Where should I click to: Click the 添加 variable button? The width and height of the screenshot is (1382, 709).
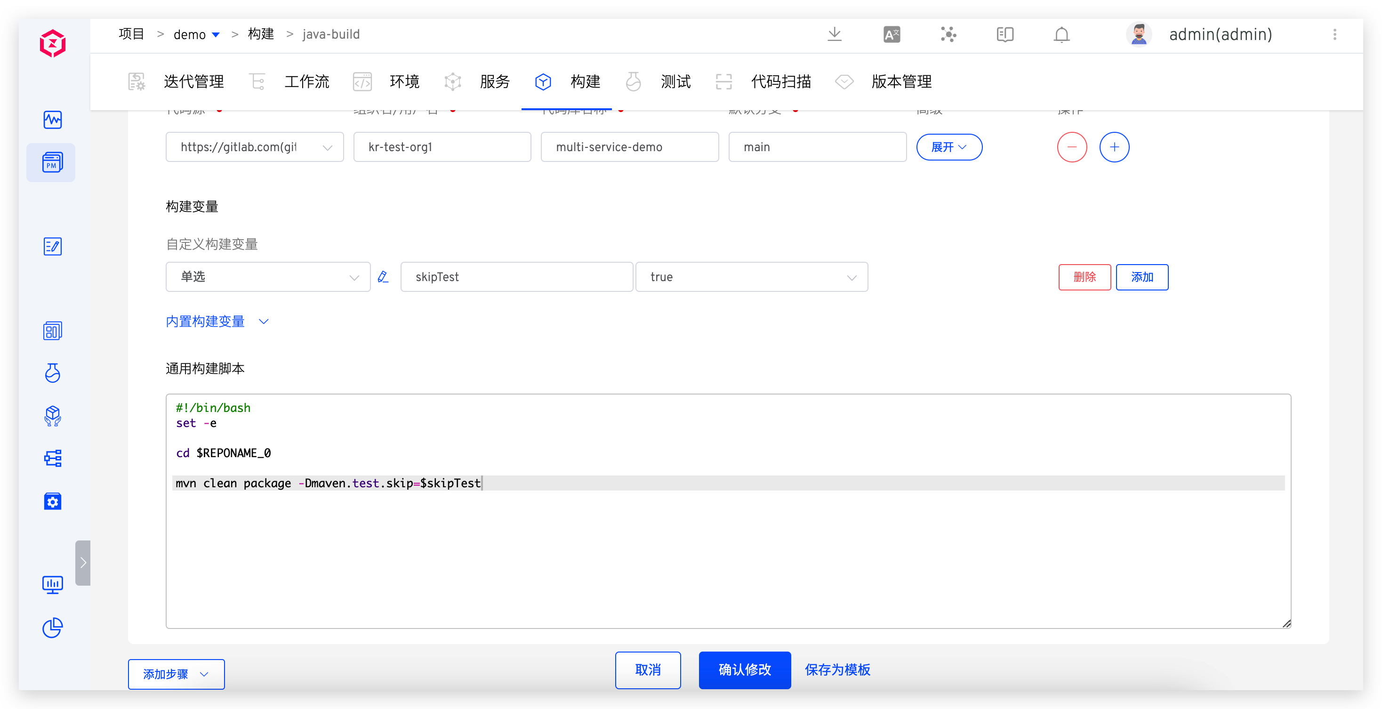pyautogui.click(x=1141, y=277)
